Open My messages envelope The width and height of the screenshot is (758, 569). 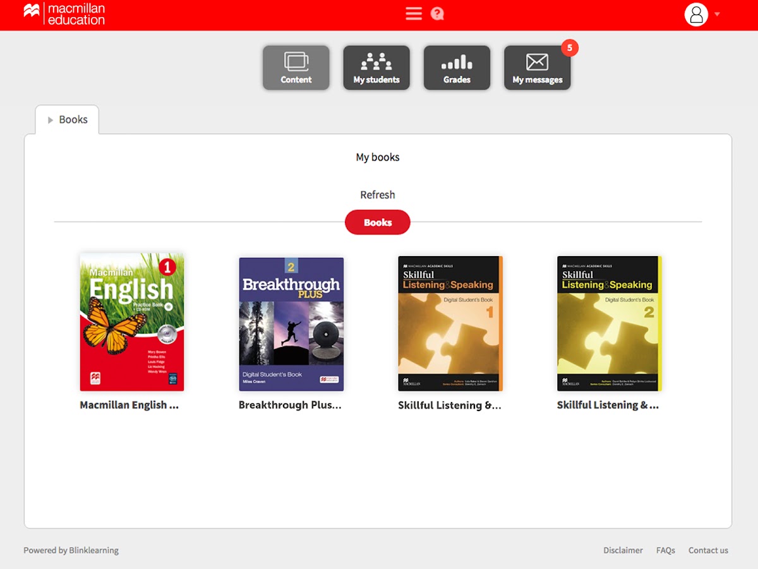click(x=537, y=68)
